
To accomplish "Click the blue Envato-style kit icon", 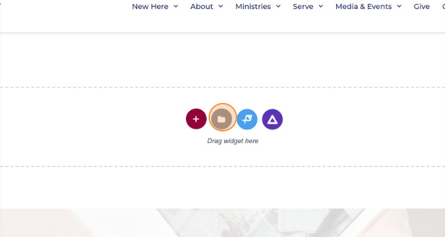I will pyautogui.click(x=247, y=119).
